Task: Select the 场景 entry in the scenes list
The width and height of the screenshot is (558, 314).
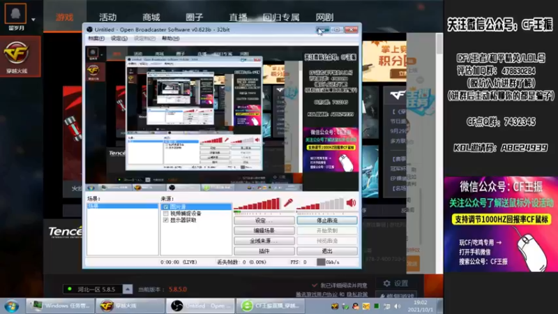Action: [x=123, y=206]
